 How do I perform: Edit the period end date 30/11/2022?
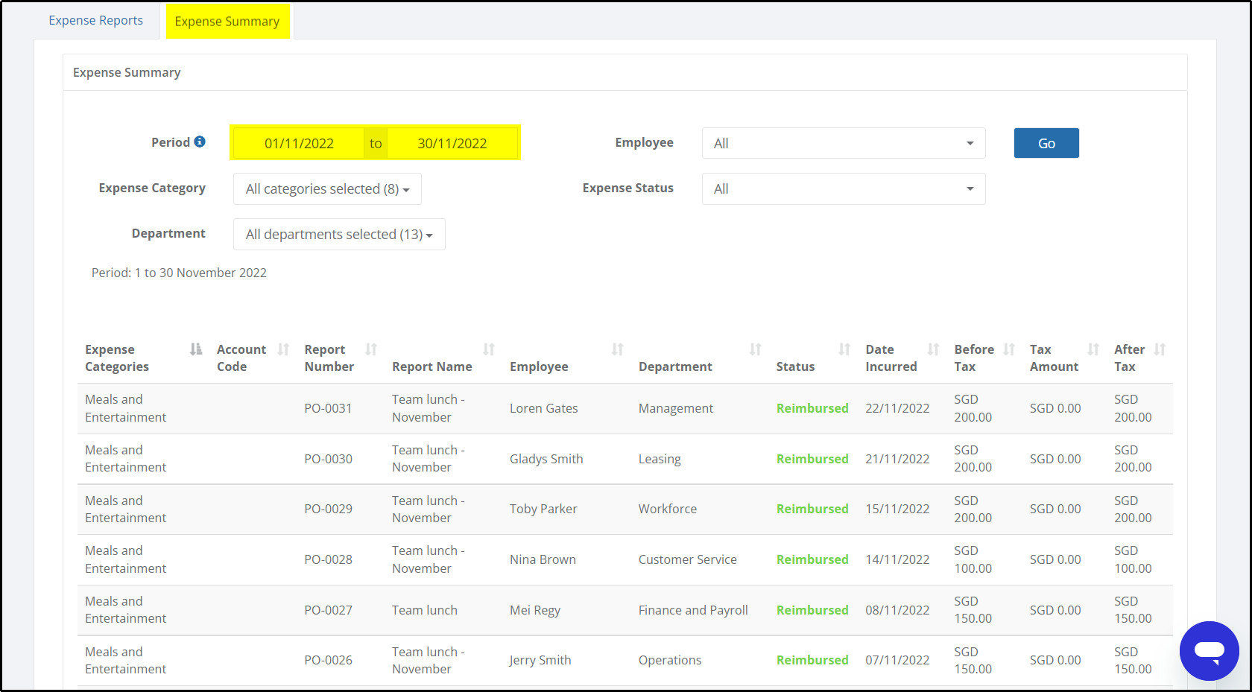[x=452, y=143]
